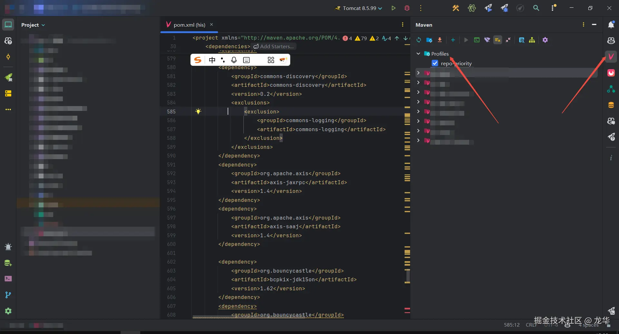Download Maven sources and documentation
The width and height of the screenshot is (619, 334).
(x=439, y=40)
